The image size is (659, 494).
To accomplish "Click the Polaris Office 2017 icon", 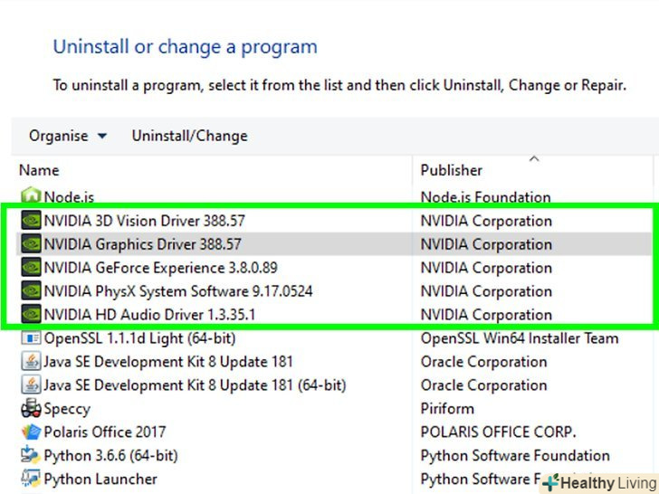I will click(31, 432).
